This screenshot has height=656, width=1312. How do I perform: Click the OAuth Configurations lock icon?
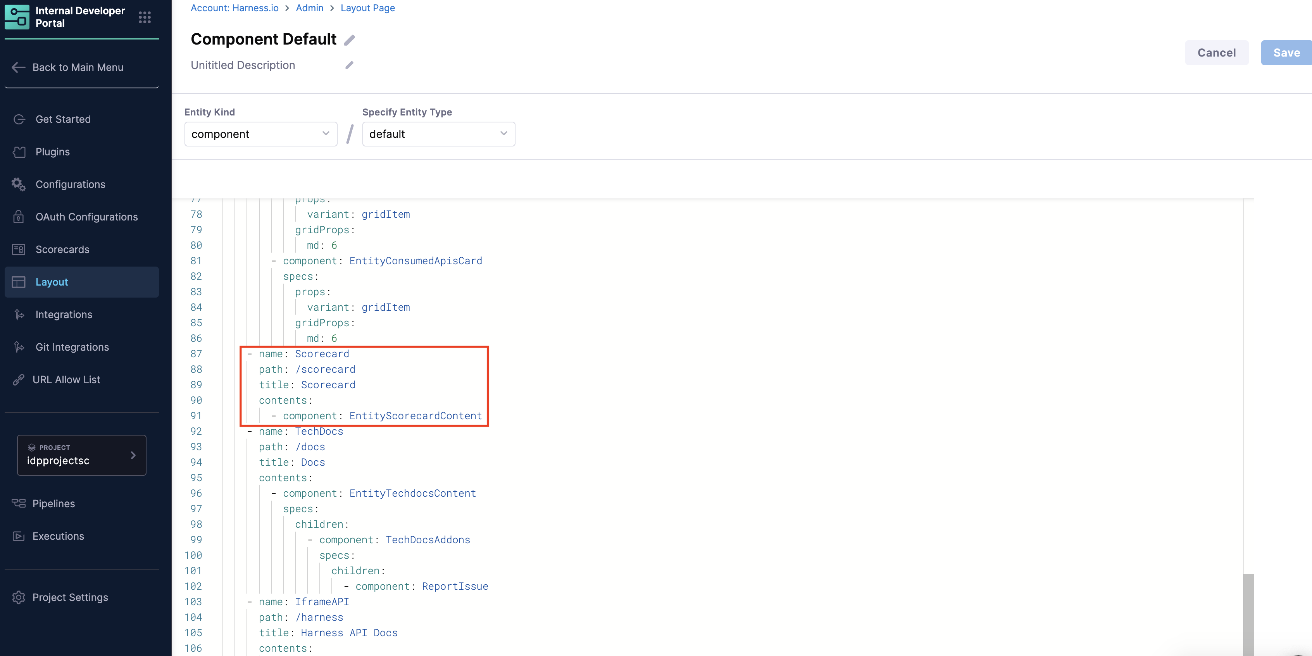[x=19, y=217]
